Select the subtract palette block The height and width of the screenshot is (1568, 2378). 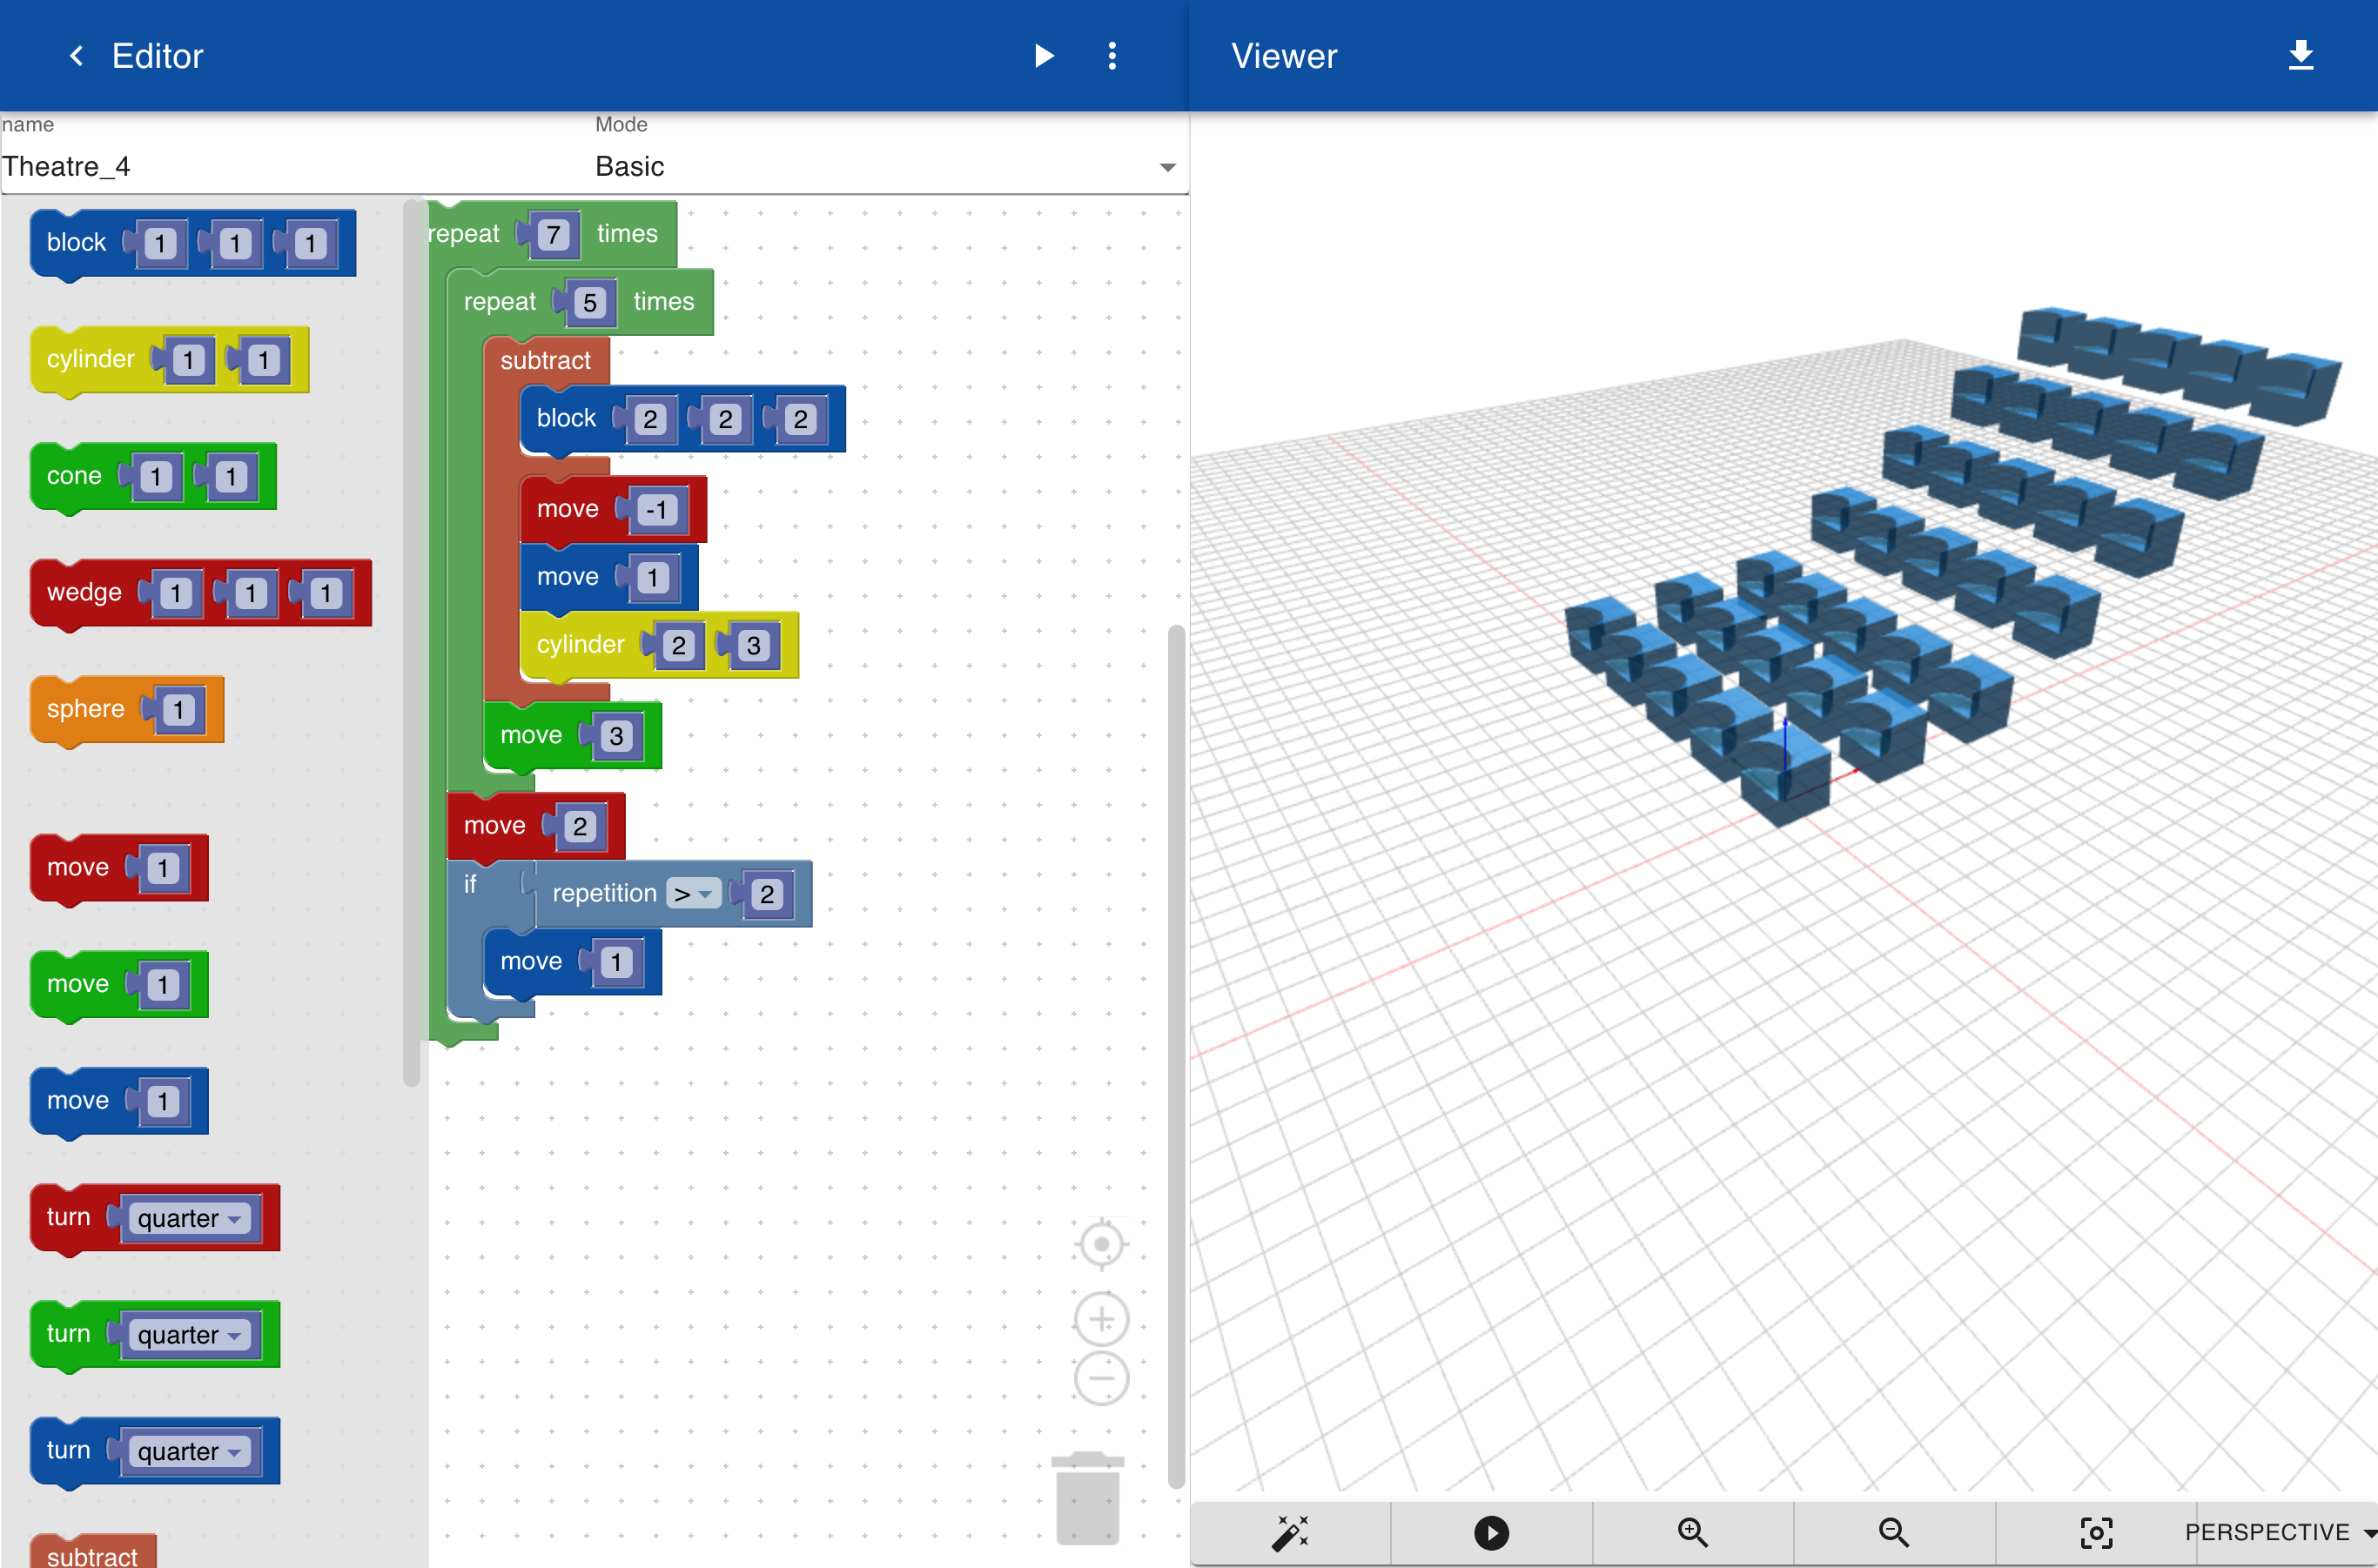point(92,1553)
